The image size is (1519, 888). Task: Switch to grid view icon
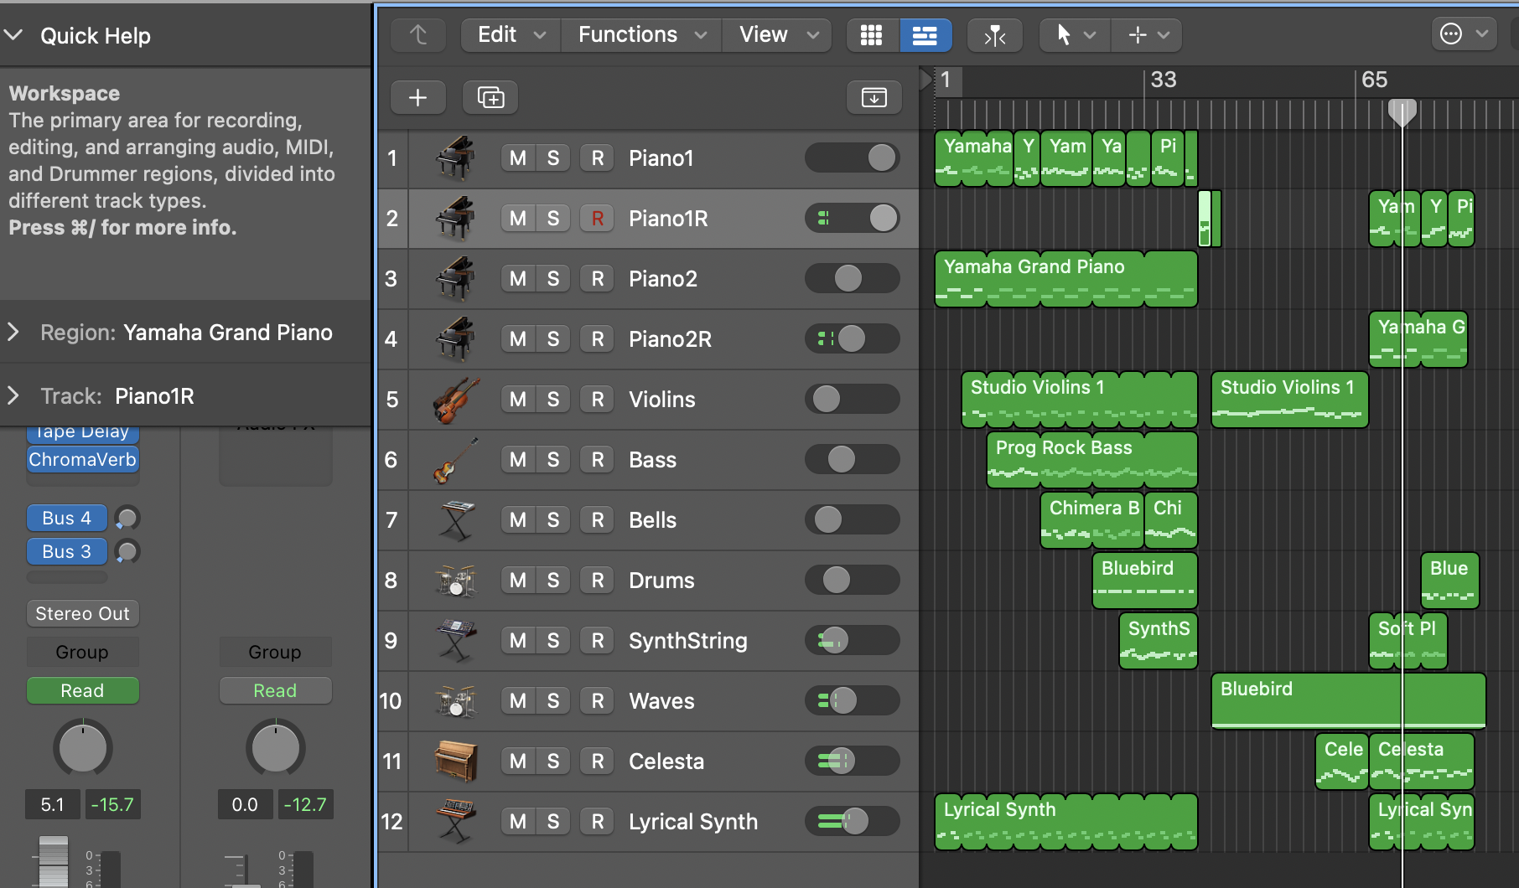pos(872,34)
